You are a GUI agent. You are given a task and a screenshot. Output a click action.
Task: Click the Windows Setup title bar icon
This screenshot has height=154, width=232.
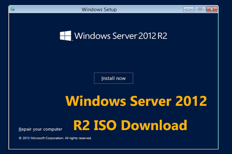pyautogui.click(x=13, y=9)
